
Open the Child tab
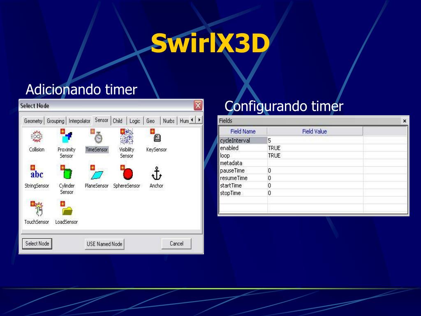118,121
